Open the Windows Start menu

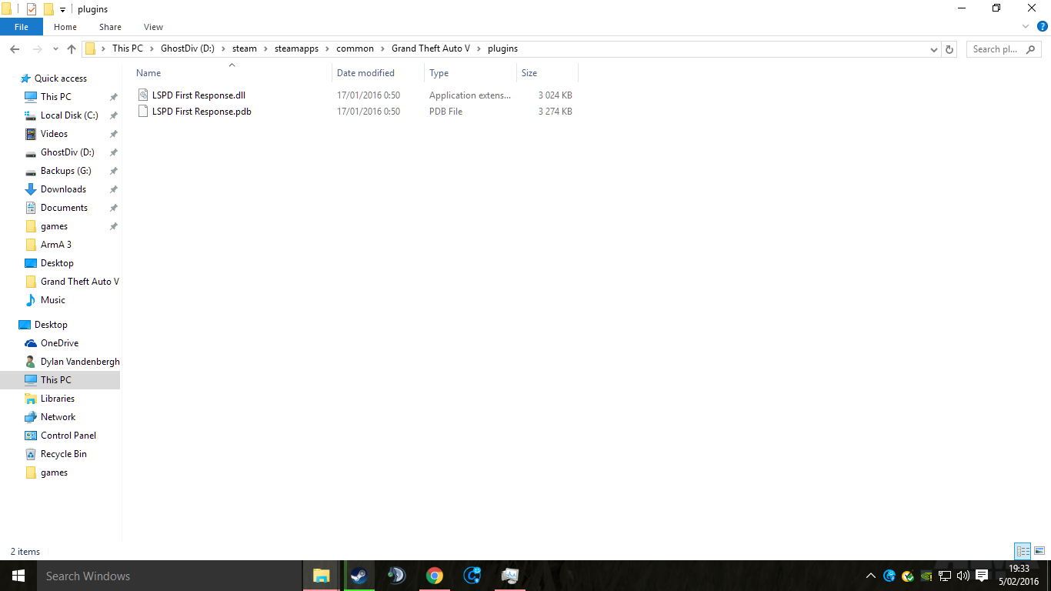pos(18,576)
